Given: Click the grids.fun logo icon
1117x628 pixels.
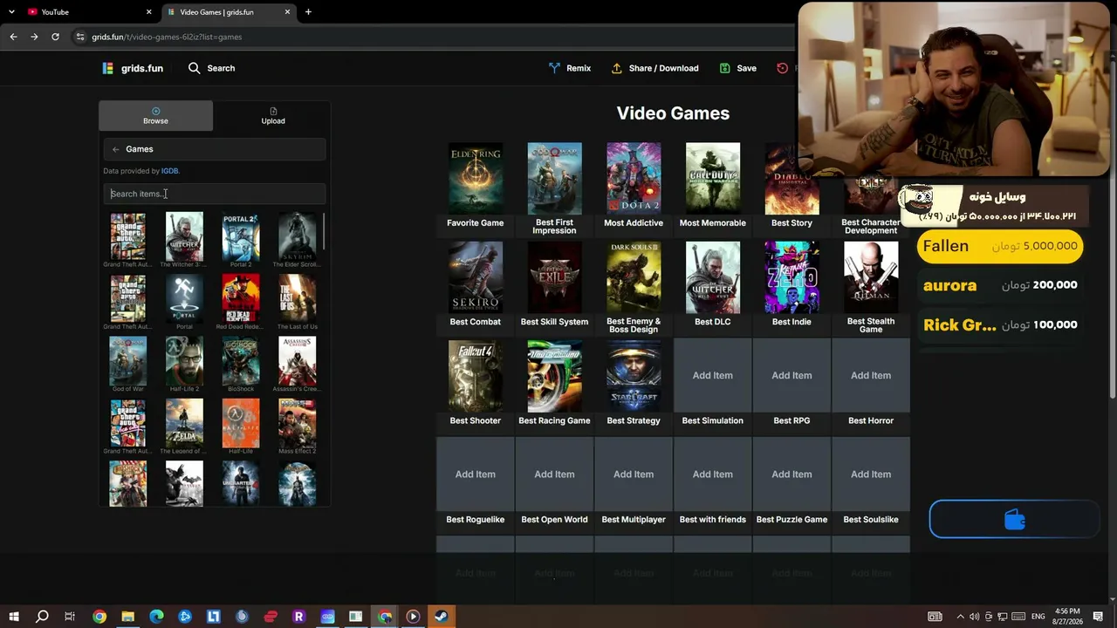Looking at the screenshot, I should click(107, 68).
